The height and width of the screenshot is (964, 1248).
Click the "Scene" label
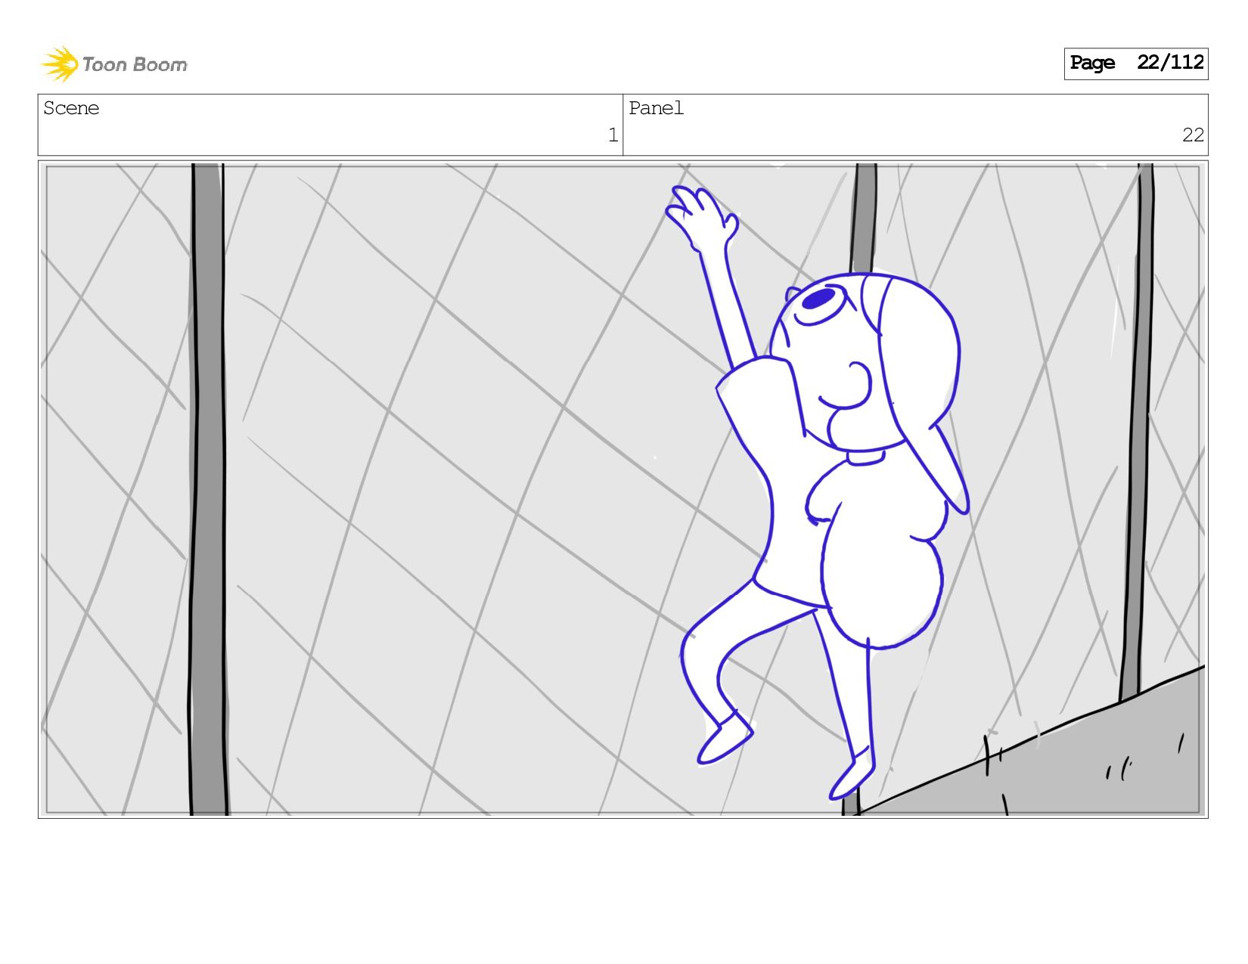click(x=71, y=108)
